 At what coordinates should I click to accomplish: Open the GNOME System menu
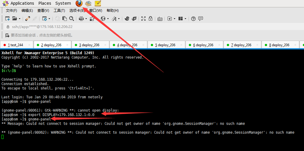(x=63, y=3)
